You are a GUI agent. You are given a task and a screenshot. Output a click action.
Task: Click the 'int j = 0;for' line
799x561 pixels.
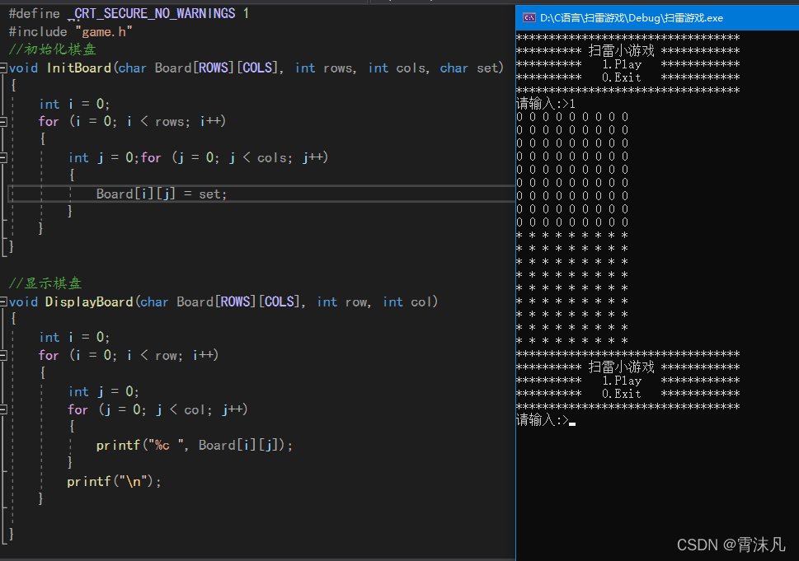pos(198,158)
